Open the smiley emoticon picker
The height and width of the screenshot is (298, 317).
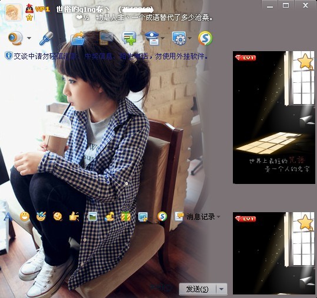[x=25, y=217]
